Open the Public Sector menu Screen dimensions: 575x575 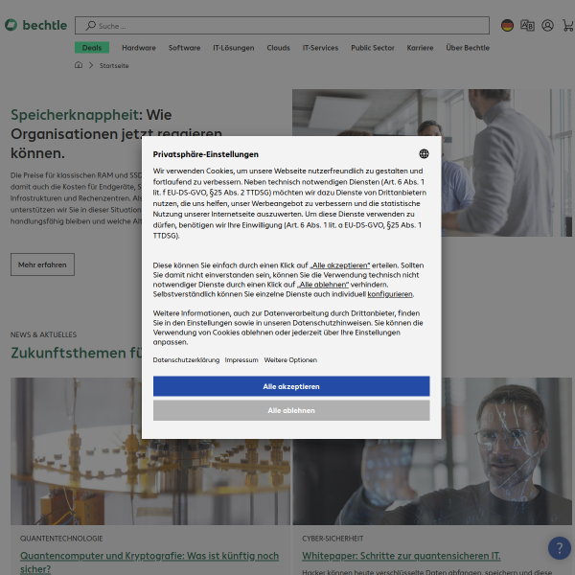click(372, 48)
